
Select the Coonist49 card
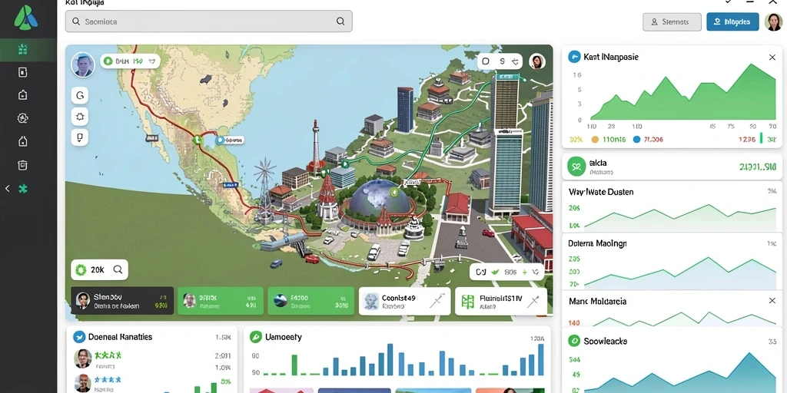(x=404, y=301)
